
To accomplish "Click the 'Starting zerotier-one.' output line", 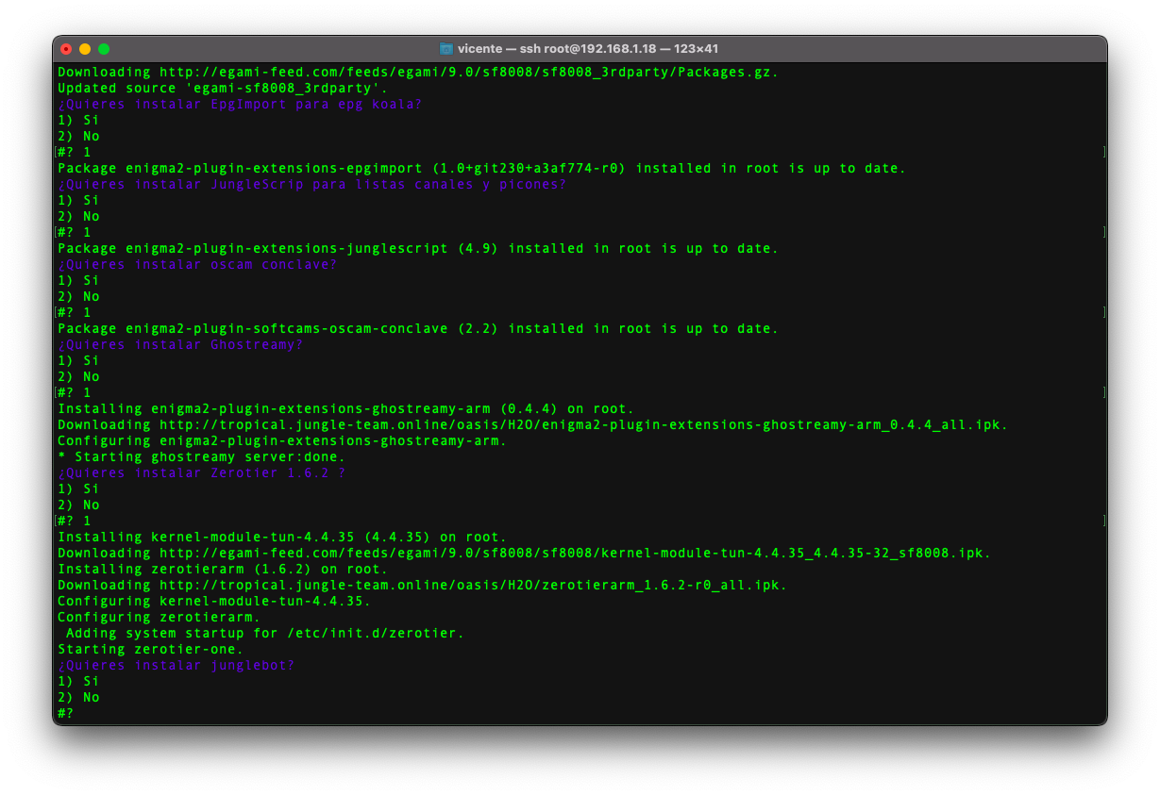I will tap(151, 650).
